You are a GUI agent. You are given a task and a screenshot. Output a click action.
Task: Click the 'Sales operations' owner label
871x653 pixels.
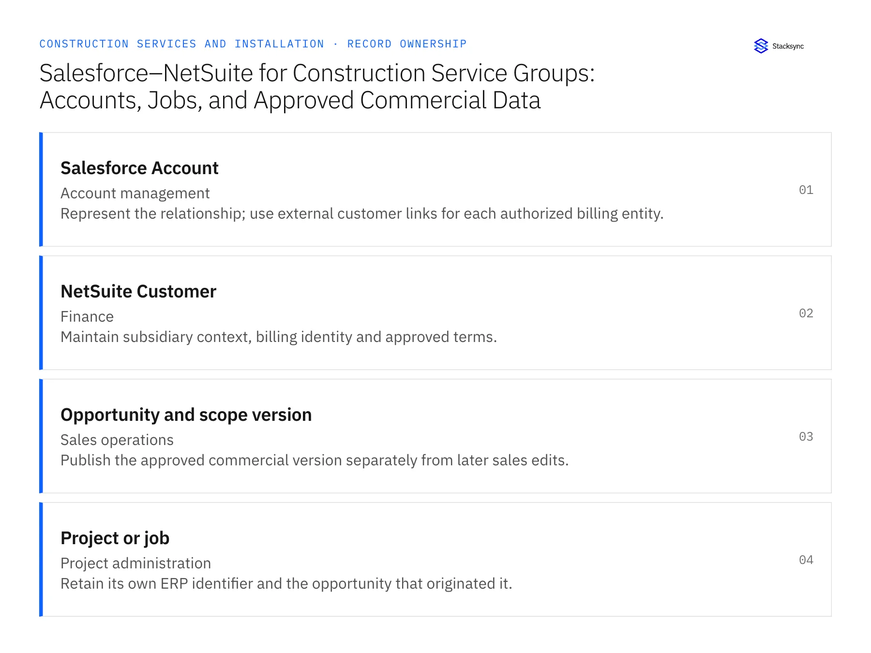[117, 440]
